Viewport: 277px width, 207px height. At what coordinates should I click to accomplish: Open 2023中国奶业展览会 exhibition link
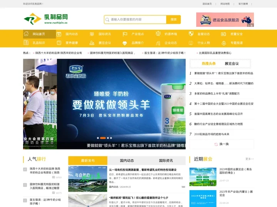(236, 171)
